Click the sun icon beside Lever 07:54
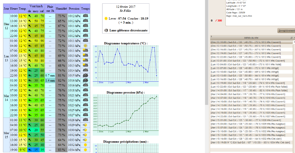Image resolution: width=295 pixels, height=153 pixels. [106, 18]
